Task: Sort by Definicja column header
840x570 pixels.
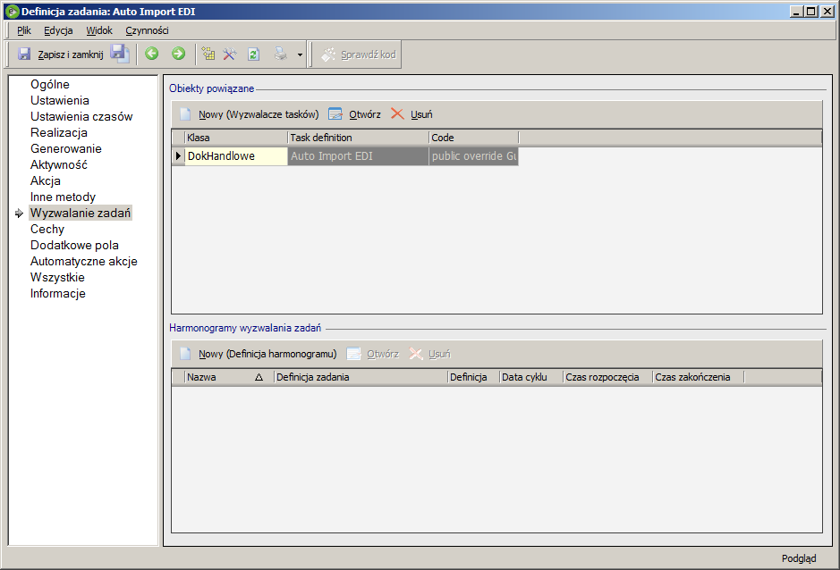Action: tap(473, 377)
